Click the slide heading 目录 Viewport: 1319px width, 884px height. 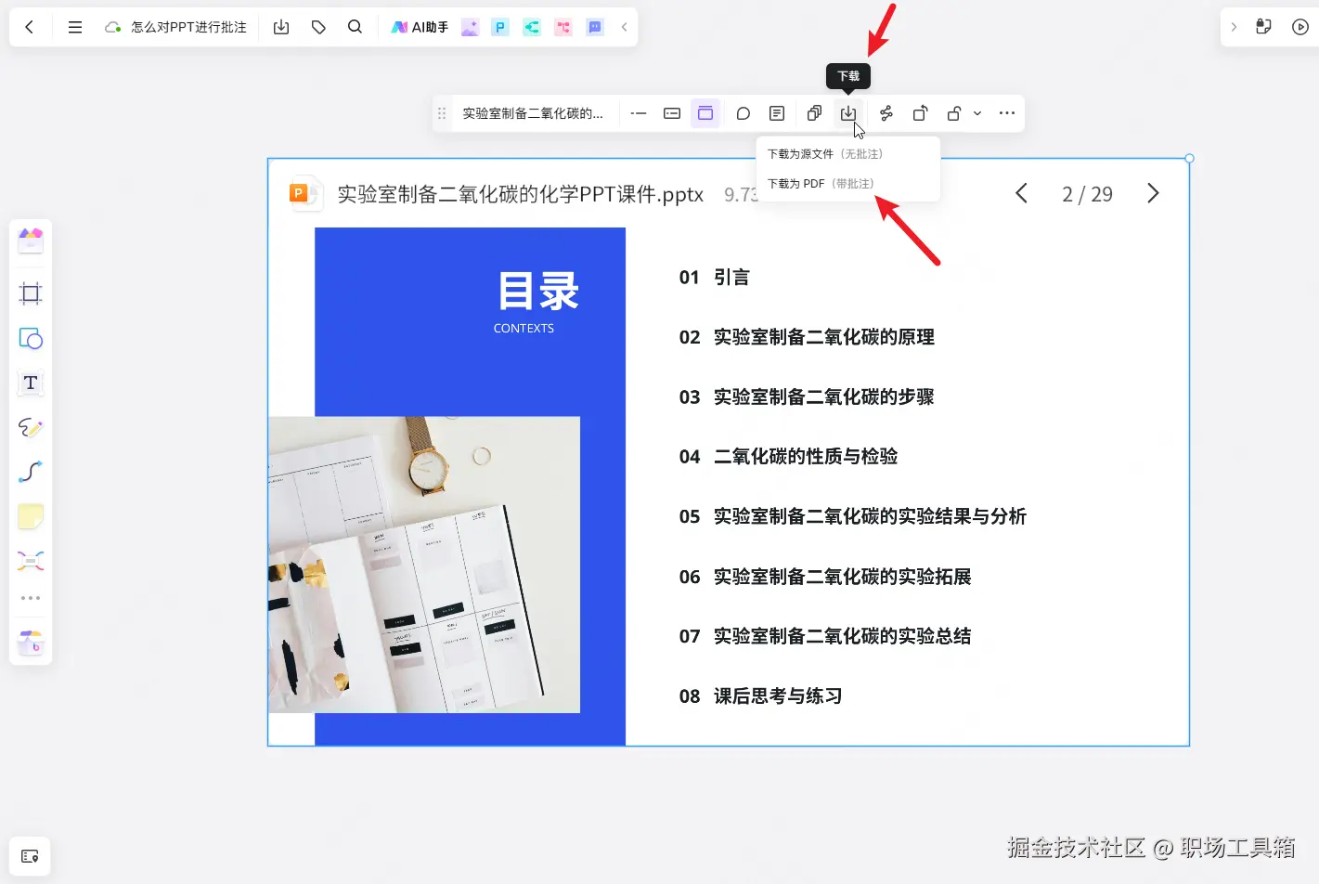tap(538, 292)
